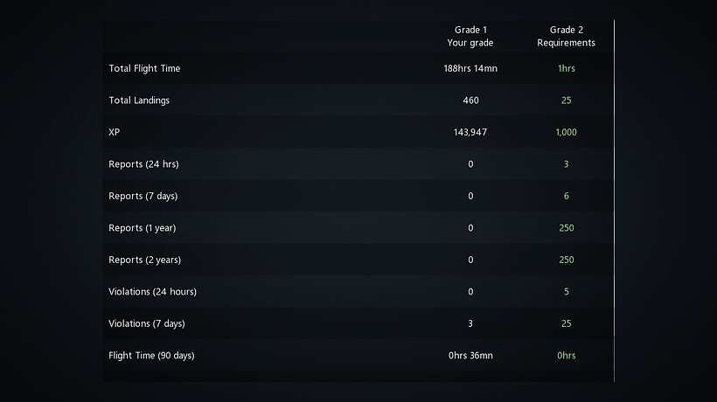Click the 188hrs 14mn flight time value

[470, 68]
